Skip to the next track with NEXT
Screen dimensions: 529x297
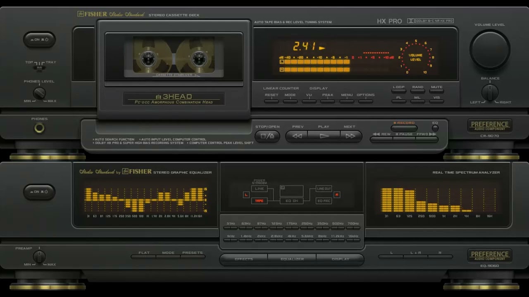coord(350,136)
